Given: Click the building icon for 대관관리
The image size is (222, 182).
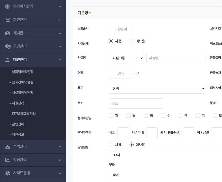Looking at the screenshot, I should 7,60.
